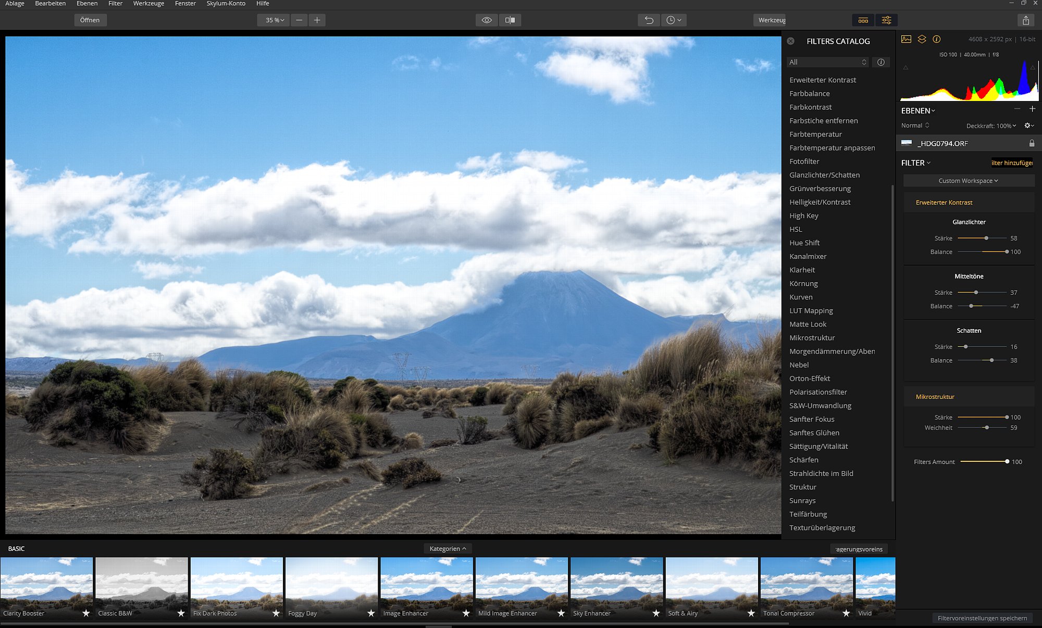Viewport: 1042px width, 628px height.
Task: Adjust the Filters Amount slider
Action: click(984, 461)
